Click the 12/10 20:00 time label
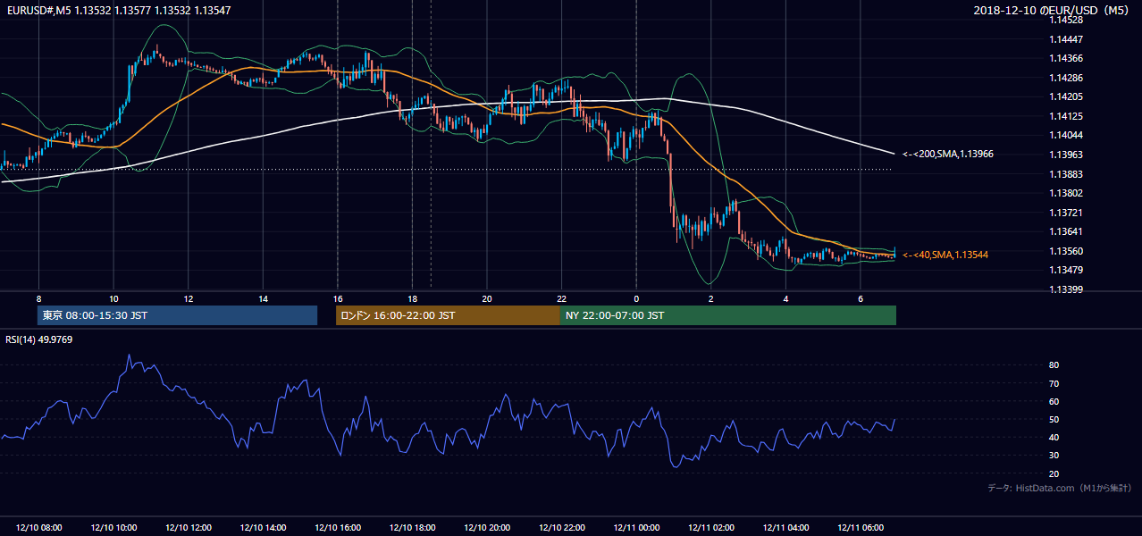Viewport: 1142px width, 536px height. 487,528
